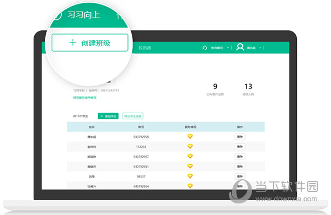Image resolution: width=331 pixels, height=215 pixels.
Task: Click gold diamond icon for account 543792957
Action: 190,156
